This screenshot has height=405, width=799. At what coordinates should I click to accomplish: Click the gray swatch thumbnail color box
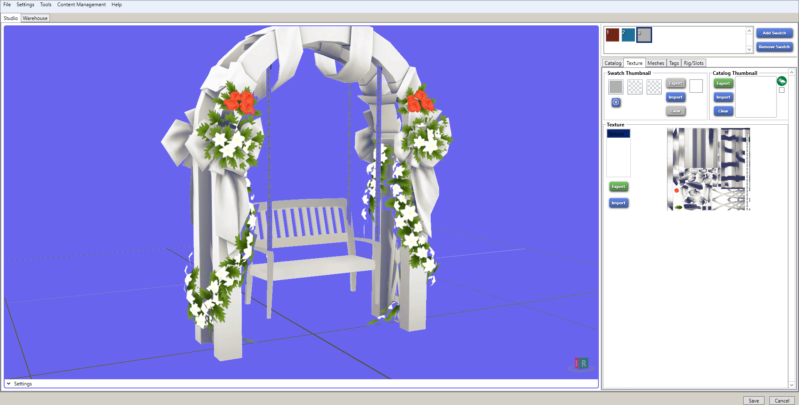(616, 87)
